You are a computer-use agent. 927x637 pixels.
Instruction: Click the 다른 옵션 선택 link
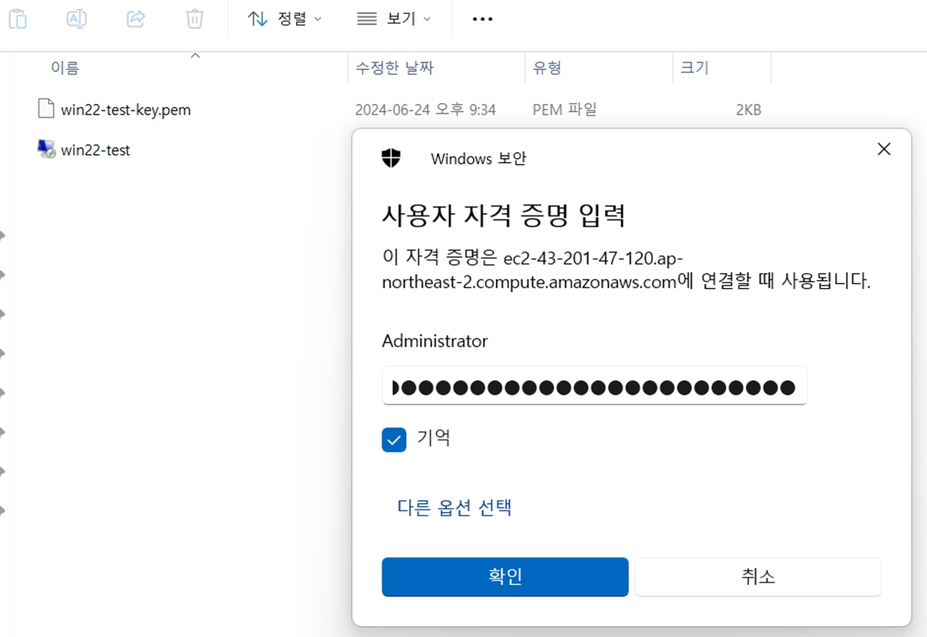click(454, 507)
